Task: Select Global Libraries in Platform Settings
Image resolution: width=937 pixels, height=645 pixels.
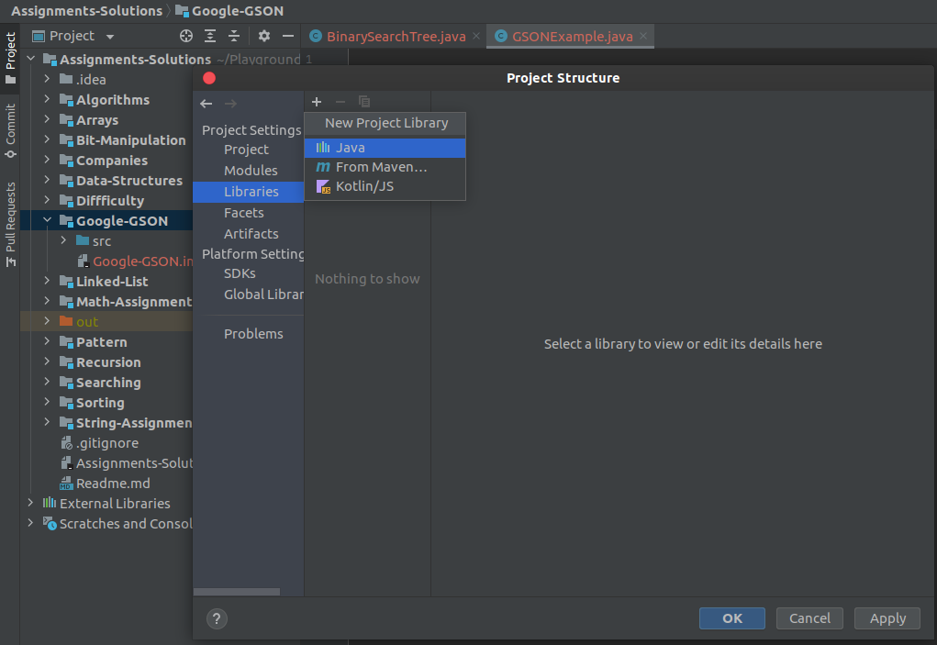Action: pos(263,295)
